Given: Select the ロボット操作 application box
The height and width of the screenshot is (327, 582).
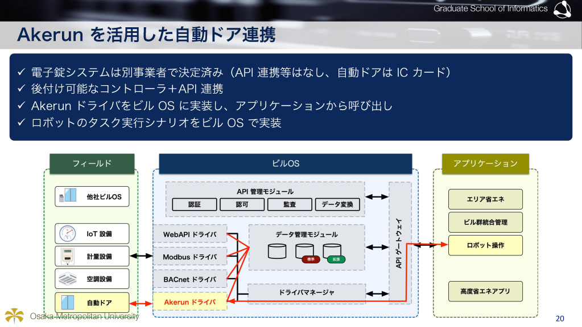Looking at the screenshot, I should 485,245.
